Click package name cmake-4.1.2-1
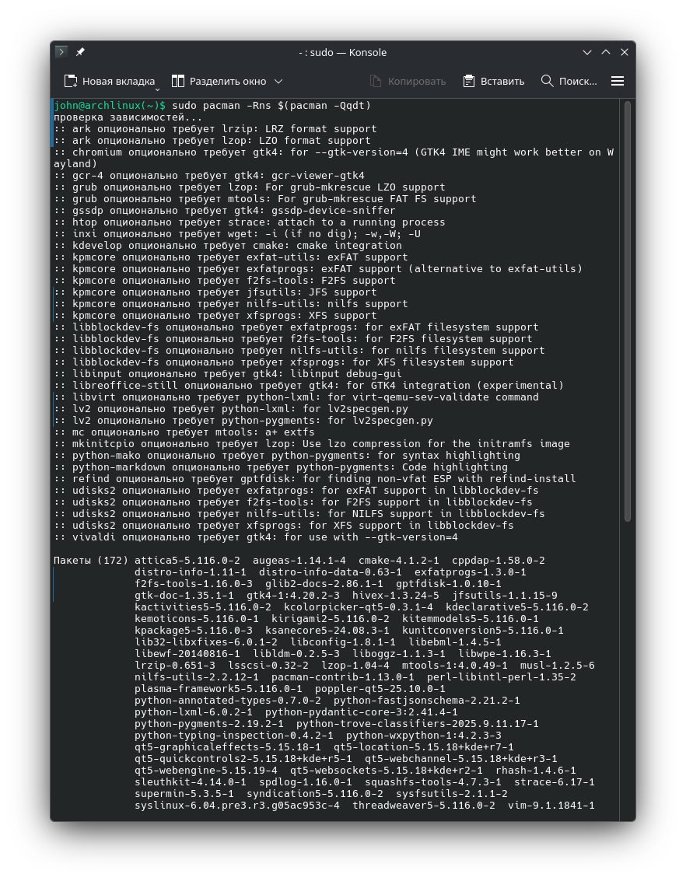 click(399, 560)
